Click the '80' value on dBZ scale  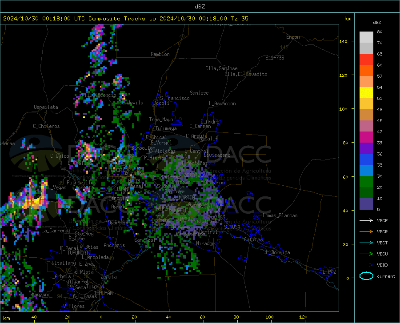[380, 32]
